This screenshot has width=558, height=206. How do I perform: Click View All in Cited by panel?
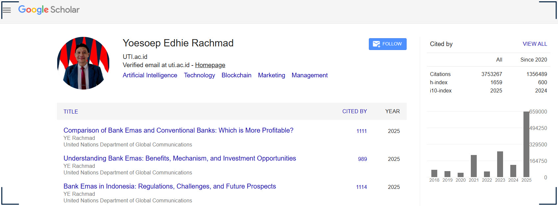coord(535,44)
